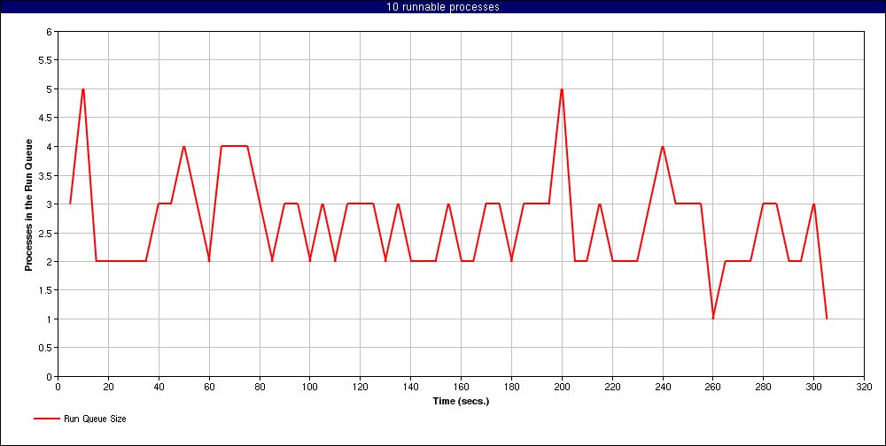
Task: Click the y-axis tick label 1.5
Action: tap(46, 290)
